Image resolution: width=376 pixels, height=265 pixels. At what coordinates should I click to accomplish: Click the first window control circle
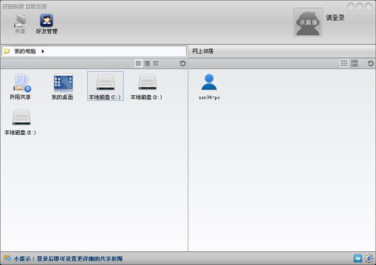click(x=351, y=6)
